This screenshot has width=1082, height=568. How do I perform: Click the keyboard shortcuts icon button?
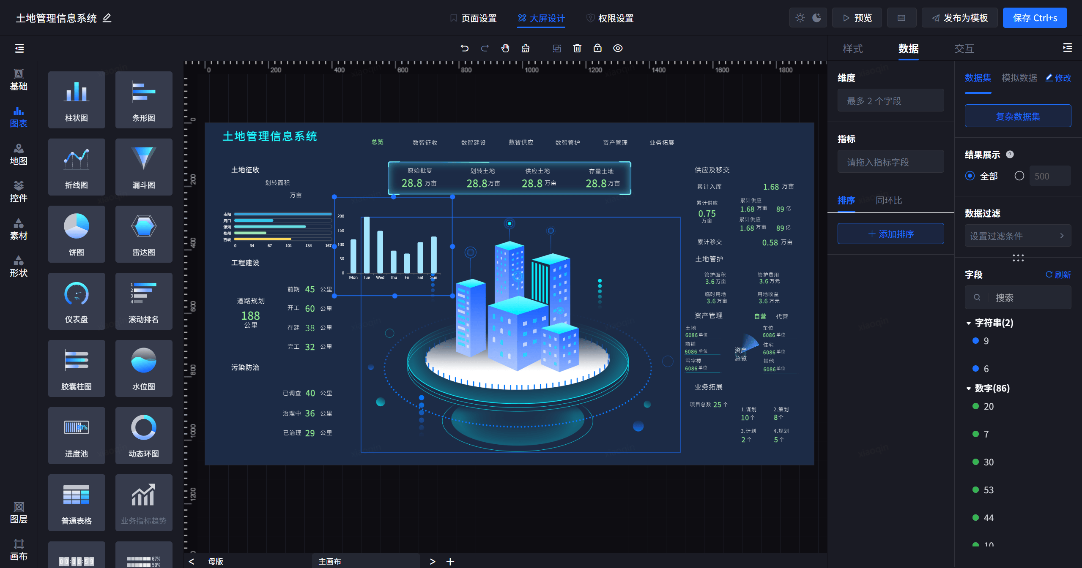[x=901, y=18]
